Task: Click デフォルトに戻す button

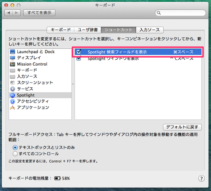Action: (x=182, y=127)
